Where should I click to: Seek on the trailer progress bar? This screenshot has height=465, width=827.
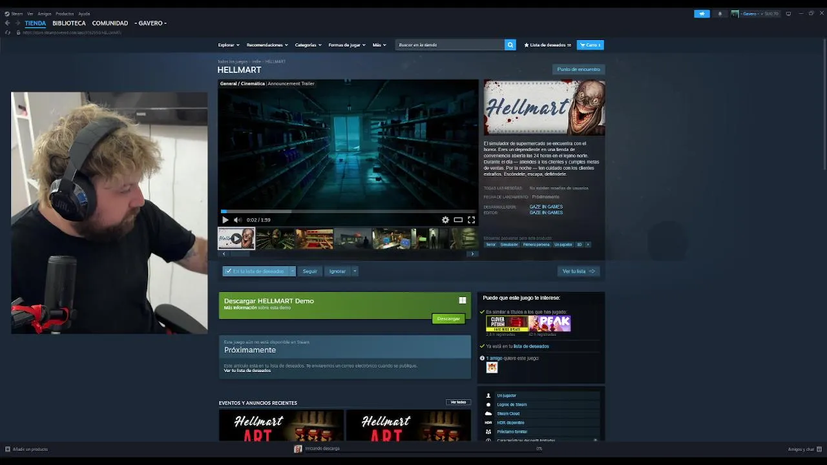coord(348,211)
